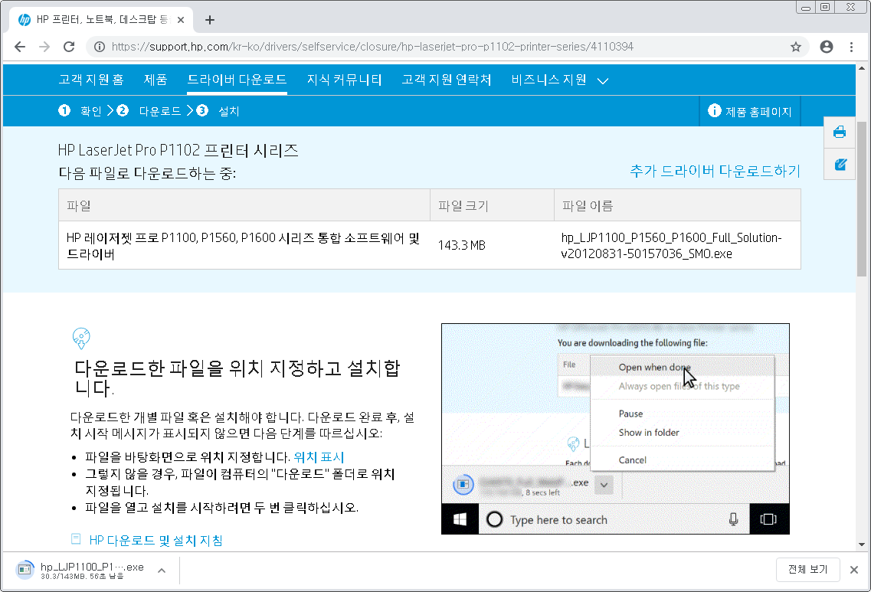Click step 1 확인 circle icon
The height and width of the screenshot is (592, 871).
(64, 110)
